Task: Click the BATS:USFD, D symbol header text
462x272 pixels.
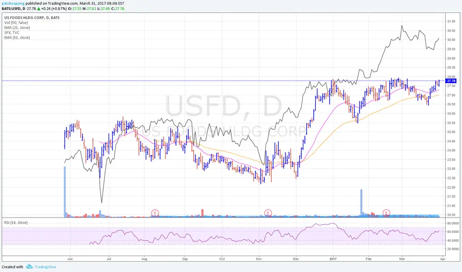Action: tap(13, 8)
